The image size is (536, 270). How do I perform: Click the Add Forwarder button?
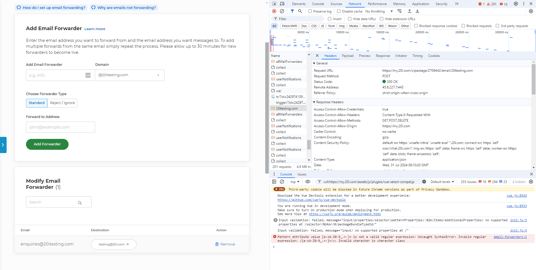[47, 144]
